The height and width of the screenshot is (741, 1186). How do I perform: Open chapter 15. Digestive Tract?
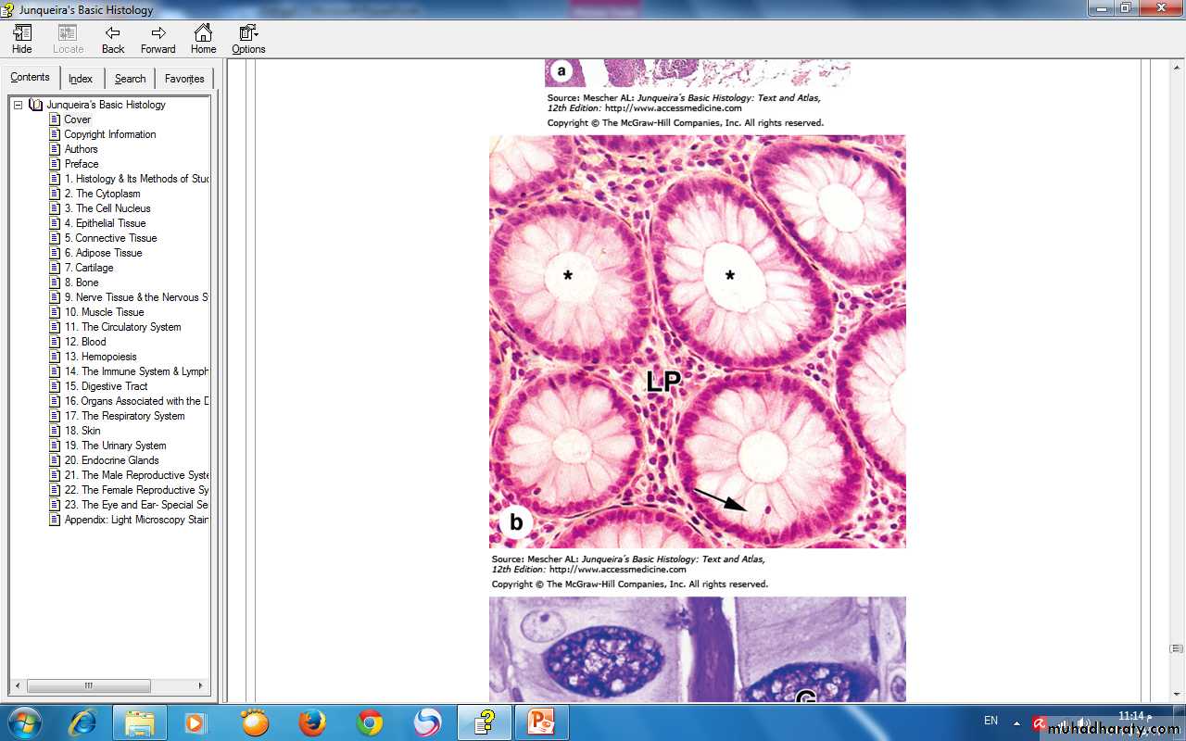(x=106, y=386)
